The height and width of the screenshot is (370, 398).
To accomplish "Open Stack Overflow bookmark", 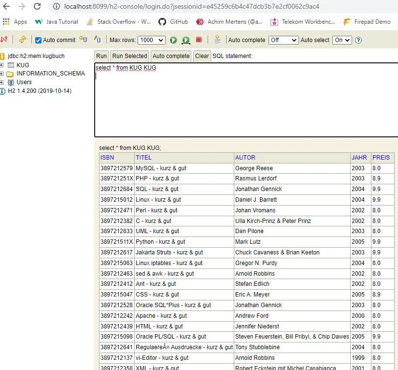I will point(118,22).
